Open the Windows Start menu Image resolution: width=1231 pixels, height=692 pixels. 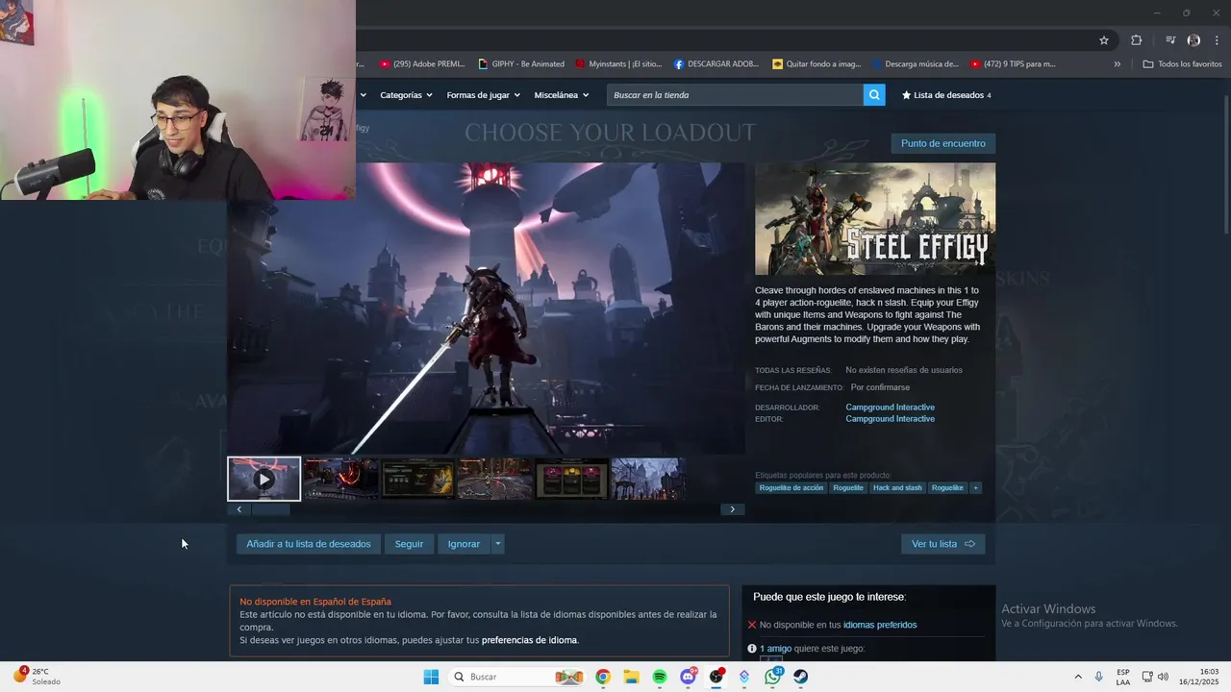coord(431,677)
